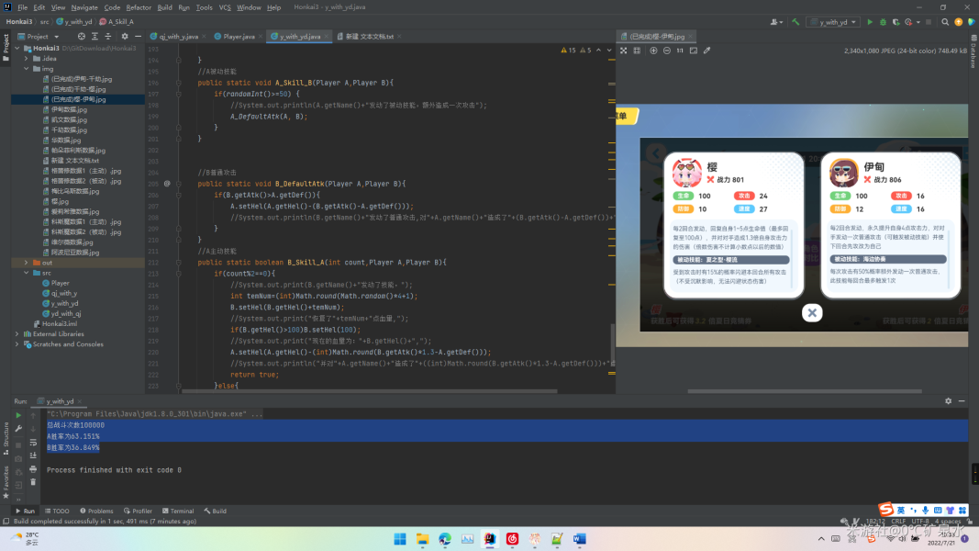The height and width of the screenshot is (551, 979).
Task: Start debugging with the green bug icon
Action: click(x=883, y=22)
